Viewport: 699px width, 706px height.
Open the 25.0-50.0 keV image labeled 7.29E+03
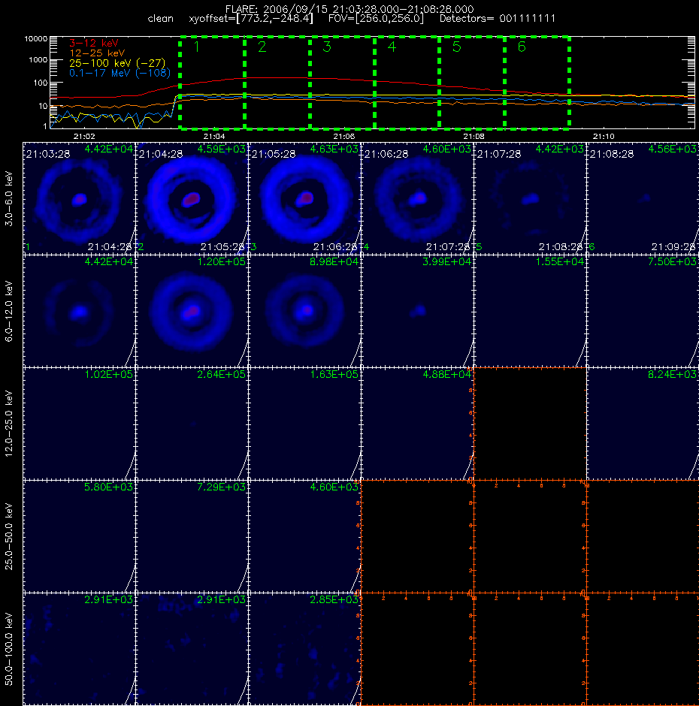click(192, 536)
